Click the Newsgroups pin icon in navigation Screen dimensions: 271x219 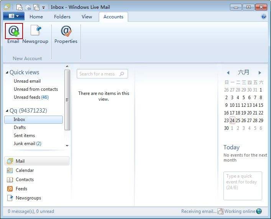tap(10, 198)
